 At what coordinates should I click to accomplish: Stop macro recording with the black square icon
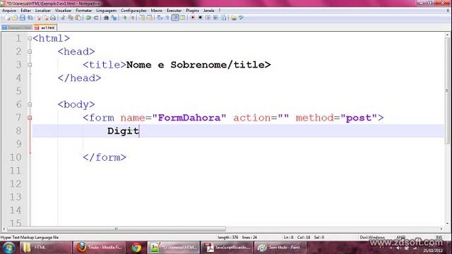point(201,18)
